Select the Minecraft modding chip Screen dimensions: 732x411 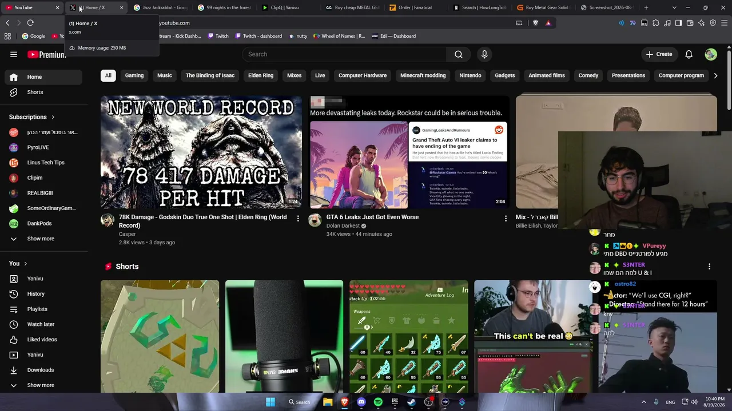coord(423,75)
